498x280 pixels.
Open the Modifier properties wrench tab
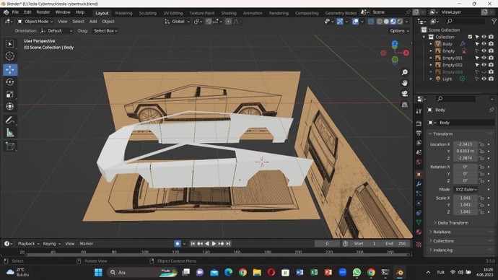(x=419, y=184)
